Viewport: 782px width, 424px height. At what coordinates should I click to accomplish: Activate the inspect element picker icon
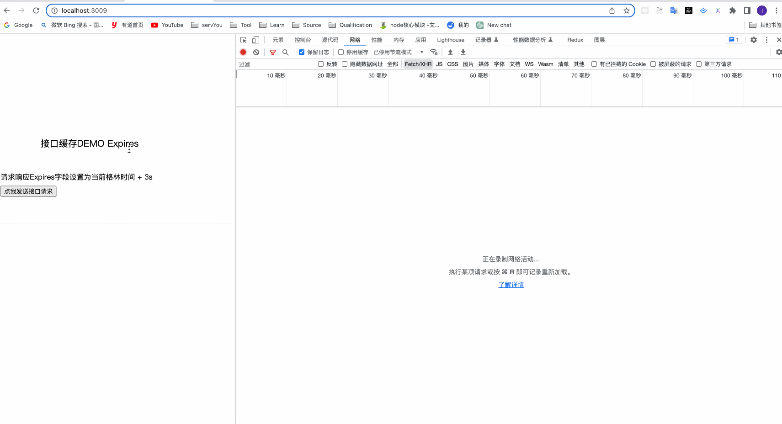pos(244,40)
